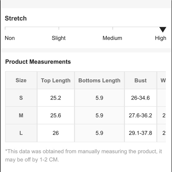Select the L size row label
Image resolution: width=172 pixels, height=172 pixels.
coord(21,133)
